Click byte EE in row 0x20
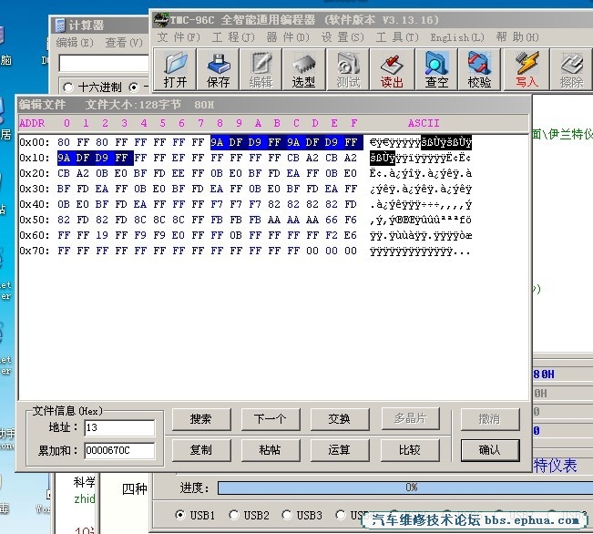Viewport: 593px width, 534px height. (179, 173)
